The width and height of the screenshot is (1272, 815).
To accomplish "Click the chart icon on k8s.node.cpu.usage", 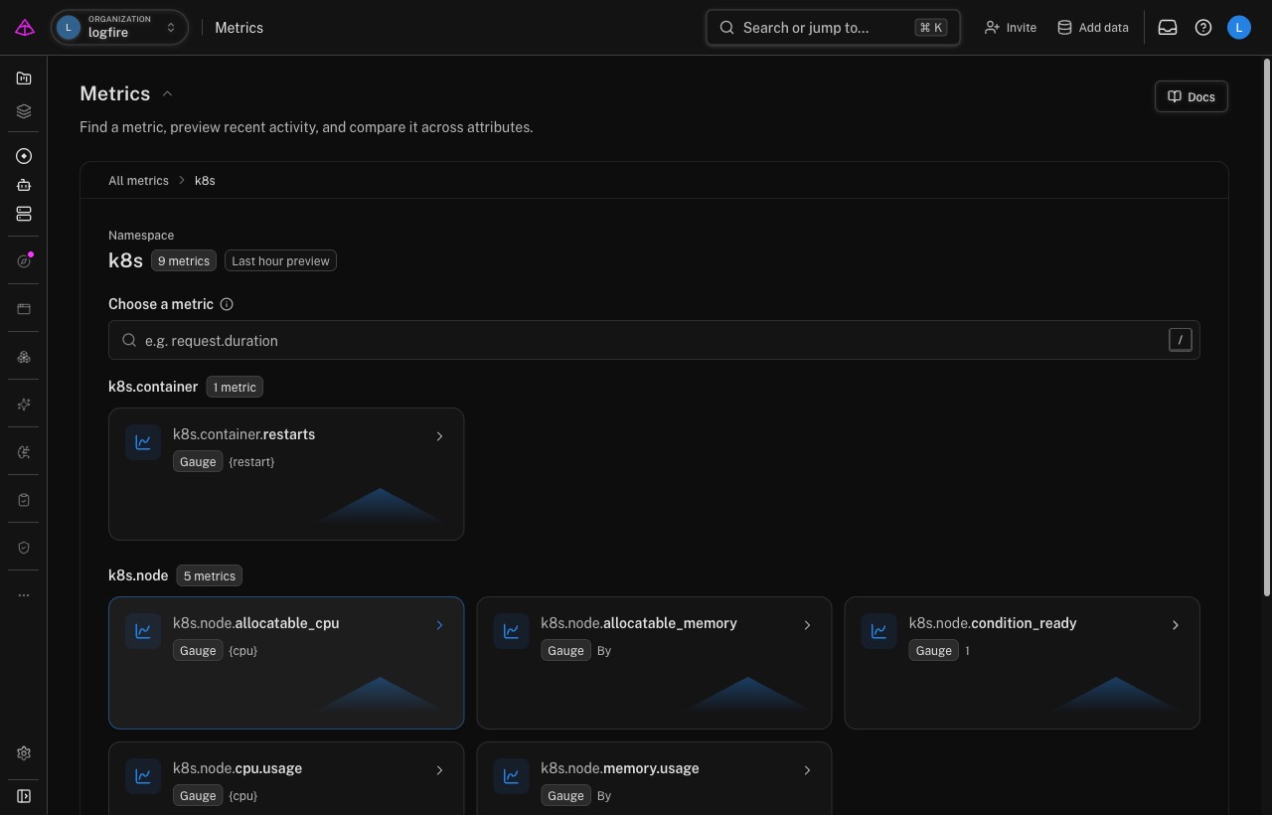I will point(143,776).
